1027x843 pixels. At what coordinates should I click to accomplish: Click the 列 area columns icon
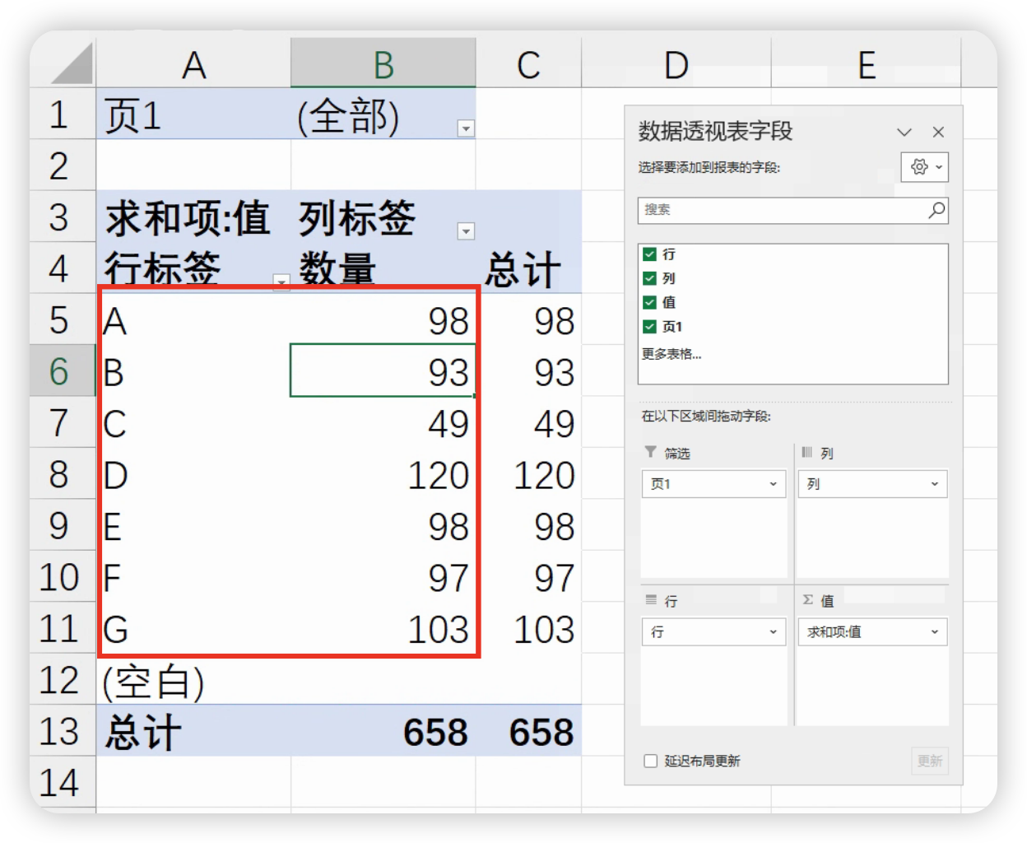pos(806,452)
